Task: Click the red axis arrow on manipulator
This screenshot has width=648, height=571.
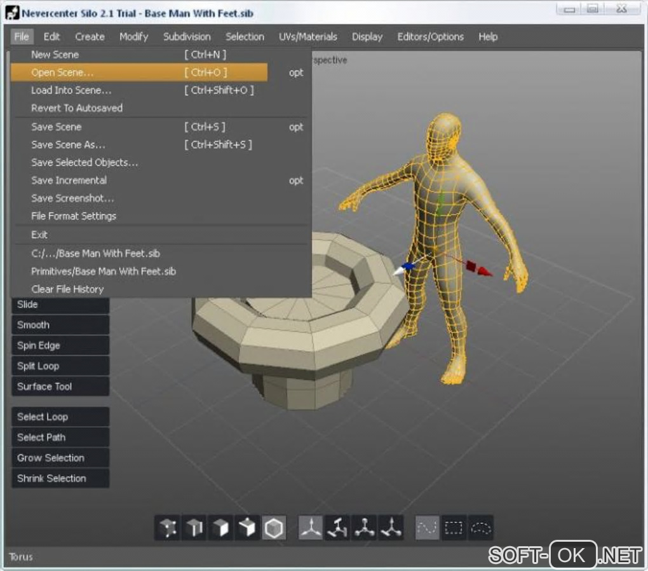Action: (483, 270)
